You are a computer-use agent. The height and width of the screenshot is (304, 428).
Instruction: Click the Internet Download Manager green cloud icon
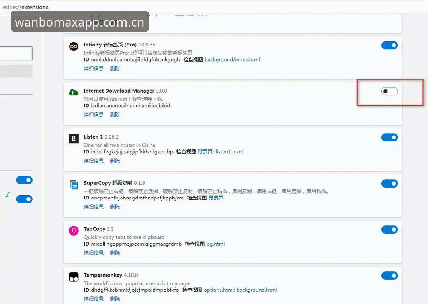(x=74, y=92)
